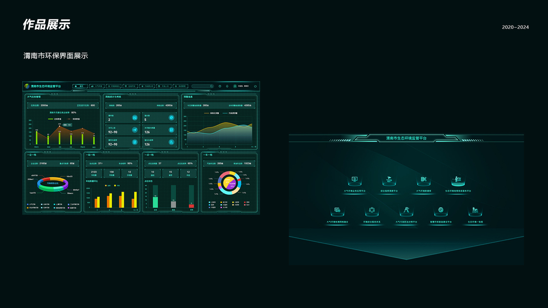
Task: Open the 大气环境数据库 icon
Action: [424, 180]
